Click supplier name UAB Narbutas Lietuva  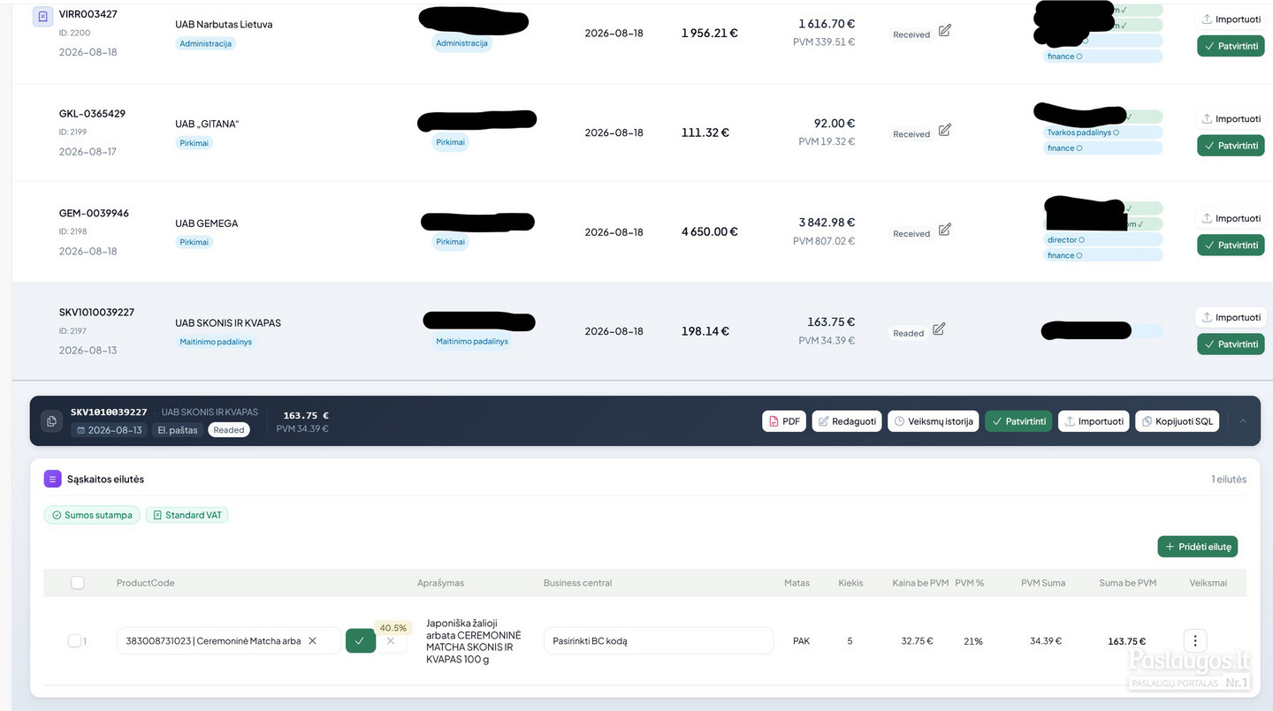[x=224, y=25]
